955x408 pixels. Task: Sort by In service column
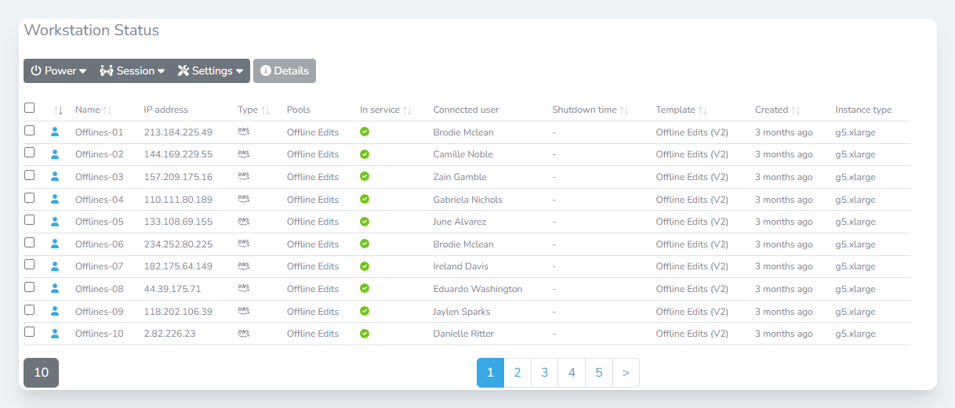407,110
